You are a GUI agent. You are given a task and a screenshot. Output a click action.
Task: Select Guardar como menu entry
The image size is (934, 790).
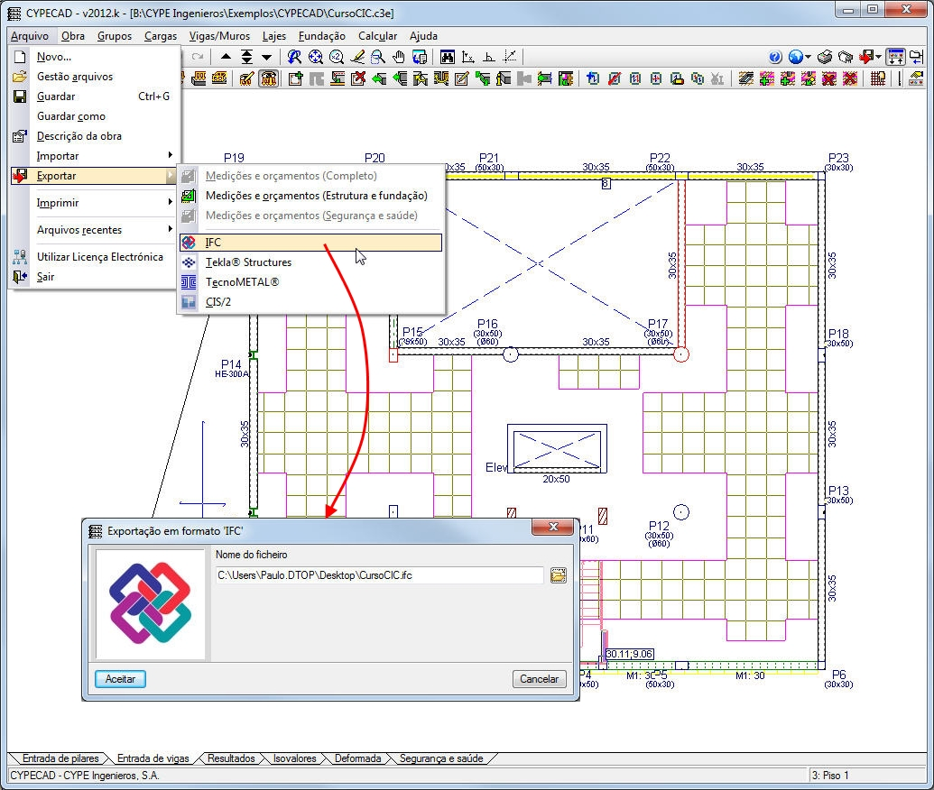coord(95,116)
